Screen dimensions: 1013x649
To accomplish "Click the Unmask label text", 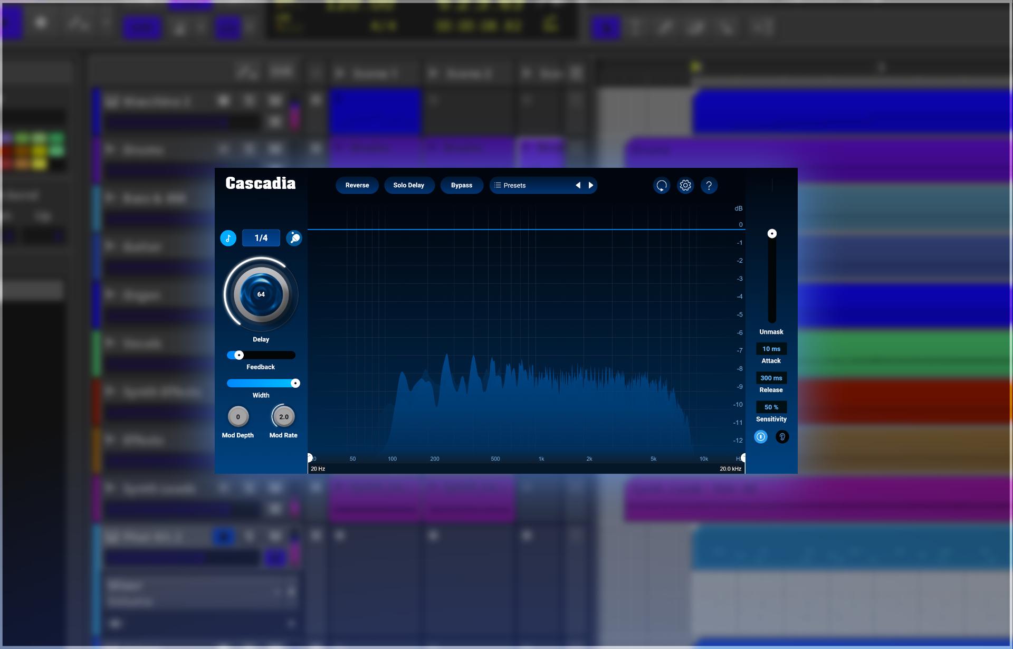I will tap(771, 332).
